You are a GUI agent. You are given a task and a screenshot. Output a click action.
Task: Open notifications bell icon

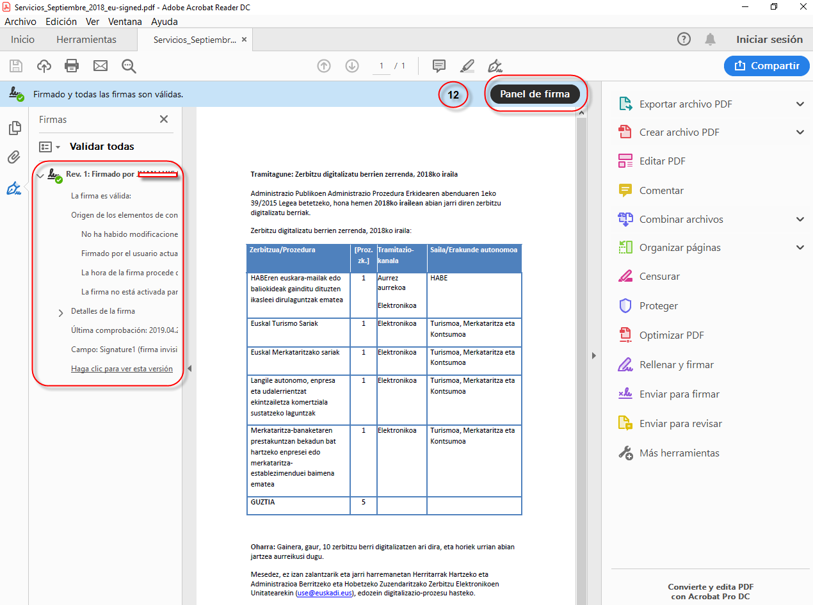click(x=710, y=40)
